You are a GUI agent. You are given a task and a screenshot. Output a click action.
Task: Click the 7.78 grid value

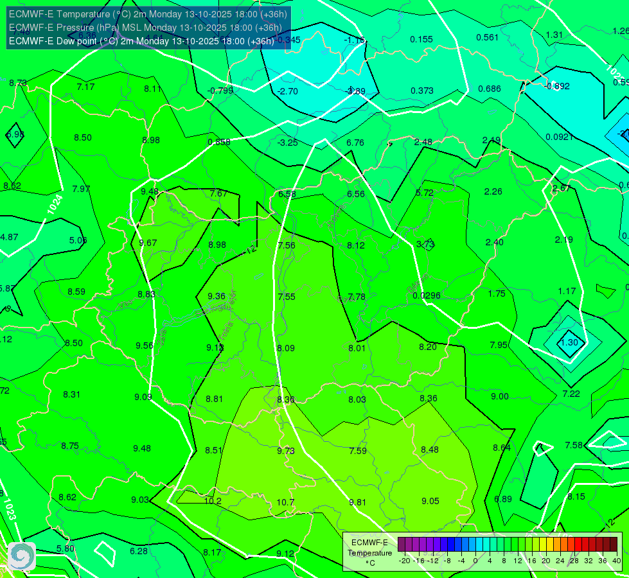click(356, 297)
